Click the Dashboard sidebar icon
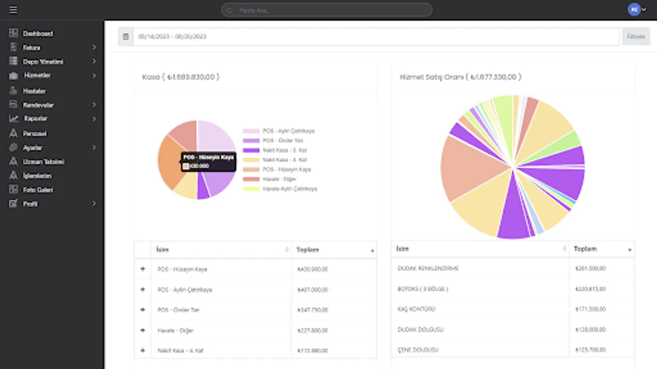This screenshot has width=657, height=369. pos(14,33)
